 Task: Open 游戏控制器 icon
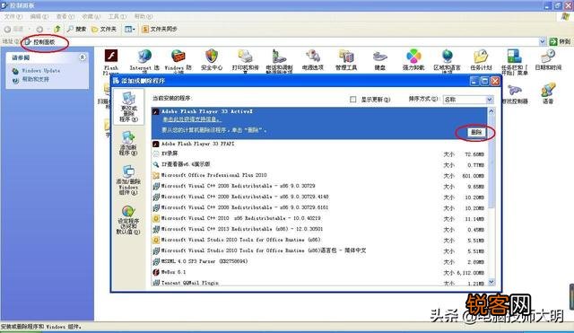pyautogui.click(x=515, y=94)
